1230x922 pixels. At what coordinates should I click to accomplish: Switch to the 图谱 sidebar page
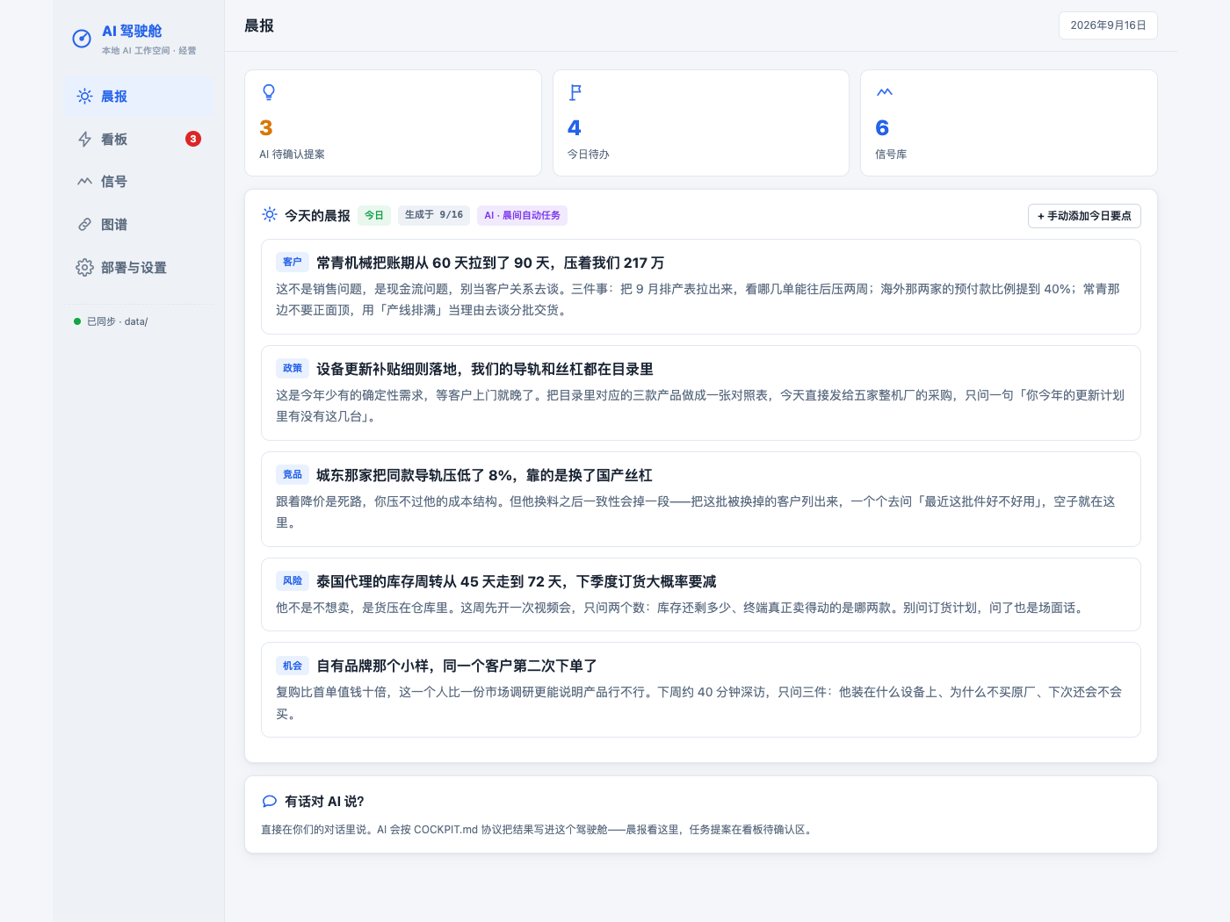point(139,225)
